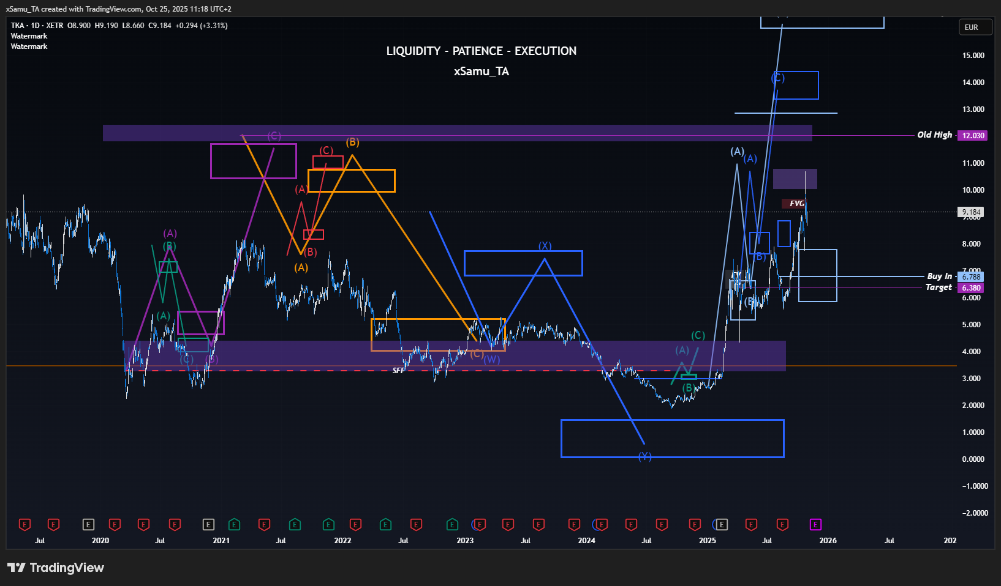Open the TradingView logo link
The height and width of the screenshot is (586, 1001).
point(56,568)
